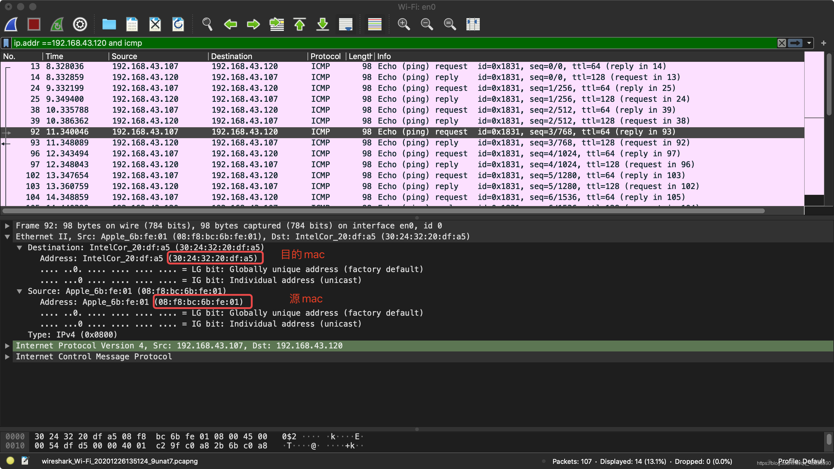Sort by the Length column header

(360, 56)
